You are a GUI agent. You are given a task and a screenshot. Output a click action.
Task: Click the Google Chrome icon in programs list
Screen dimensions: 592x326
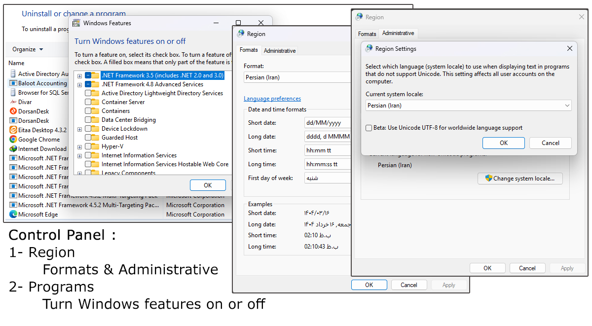pos(13,140)
